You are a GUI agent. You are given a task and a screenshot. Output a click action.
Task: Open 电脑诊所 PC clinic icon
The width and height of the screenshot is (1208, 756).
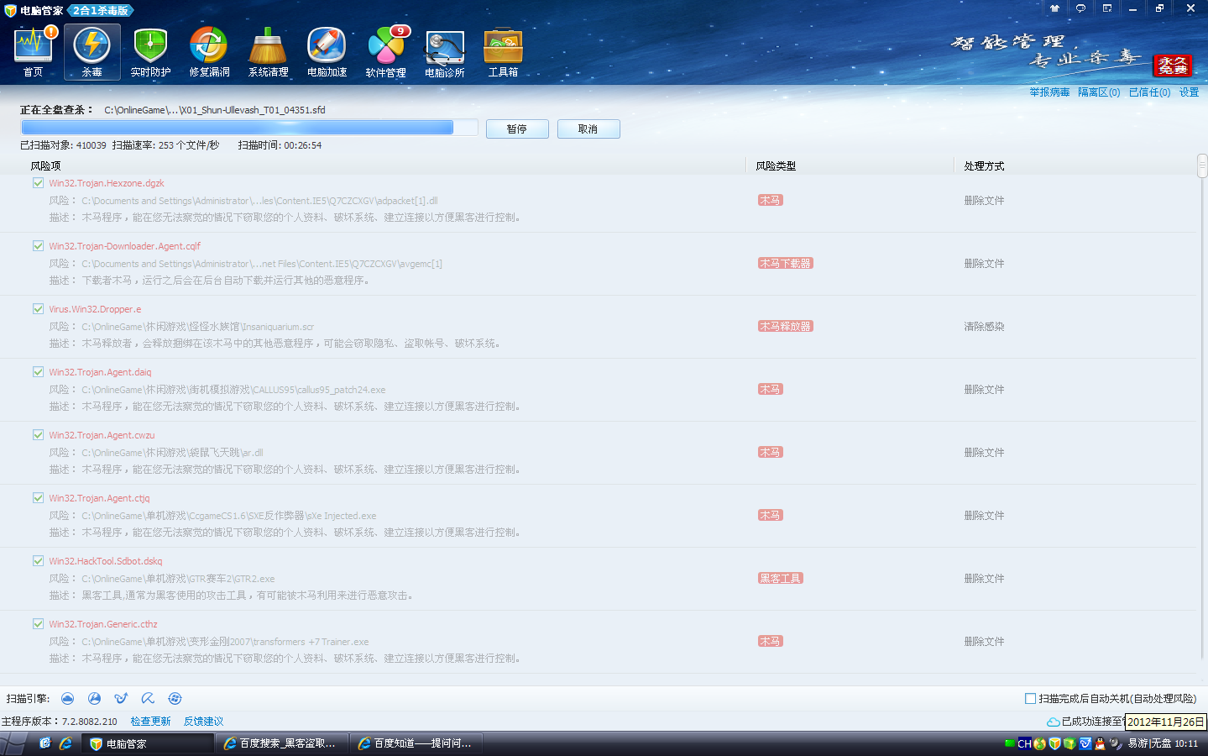click(445, 52)
